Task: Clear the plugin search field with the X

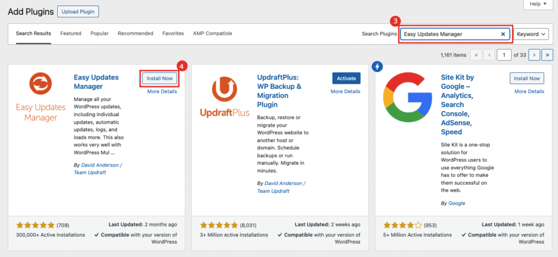Action: point(503,34)
